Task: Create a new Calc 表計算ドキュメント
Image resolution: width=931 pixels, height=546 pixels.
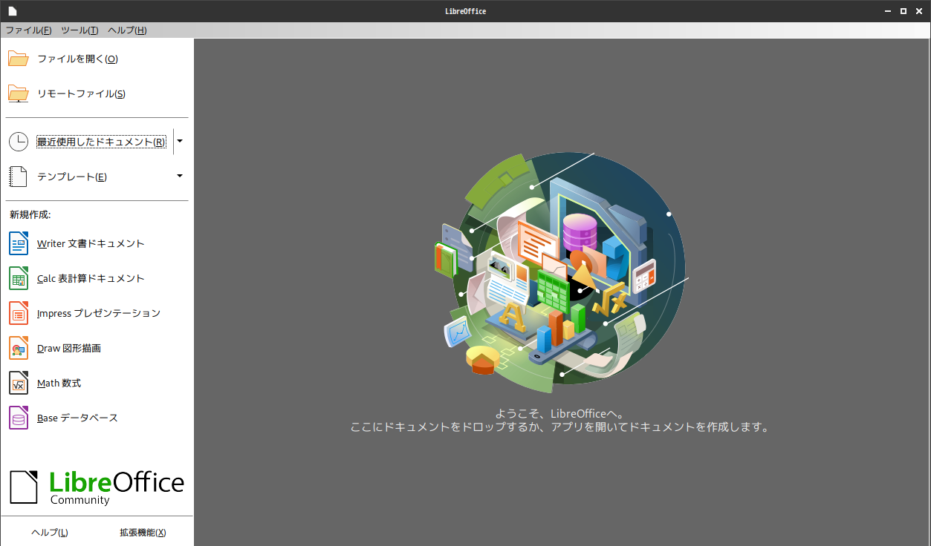Action: tap(97, 278)
